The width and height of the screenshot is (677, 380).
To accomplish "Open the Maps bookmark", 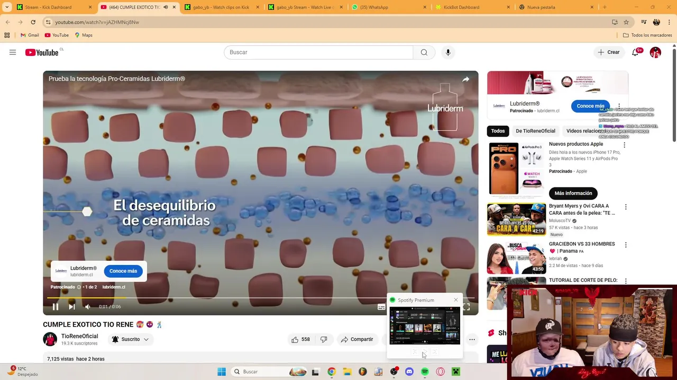I will point(84,35).
